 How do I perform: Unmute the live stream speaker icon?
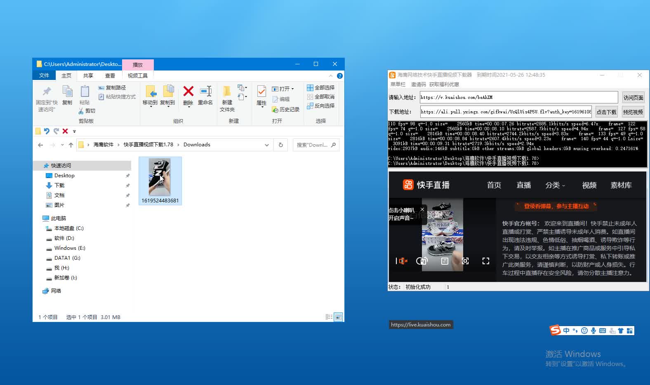pos(403,261)
